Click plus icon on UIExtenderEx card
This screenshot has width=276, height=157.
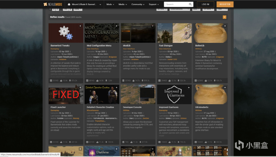(x=225, y=88)
